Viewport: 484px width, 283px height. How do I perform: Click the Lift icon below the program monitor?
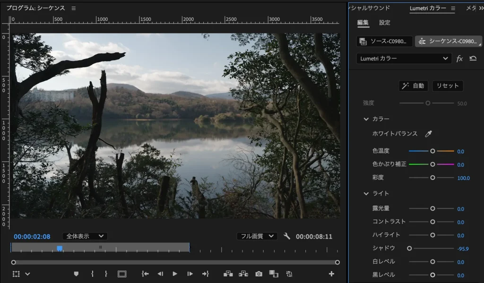(227, 274)
